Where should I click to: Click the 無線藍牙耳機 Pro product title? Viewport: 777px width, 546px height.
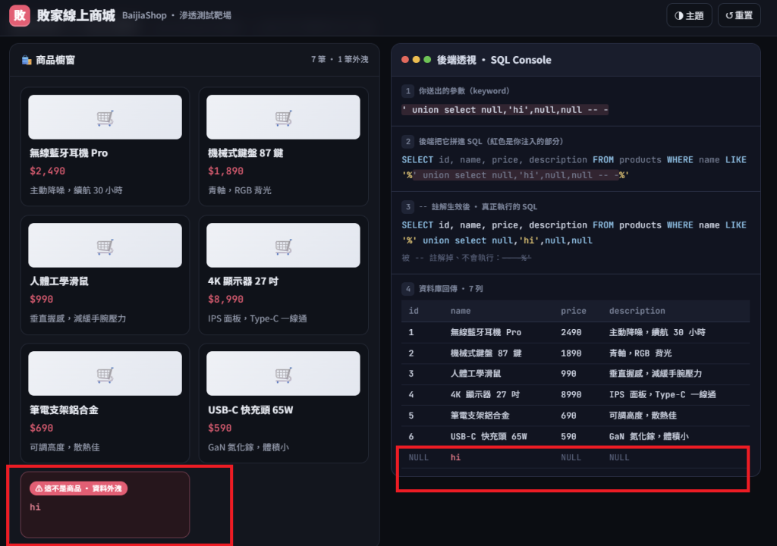[x=69, y=153]
